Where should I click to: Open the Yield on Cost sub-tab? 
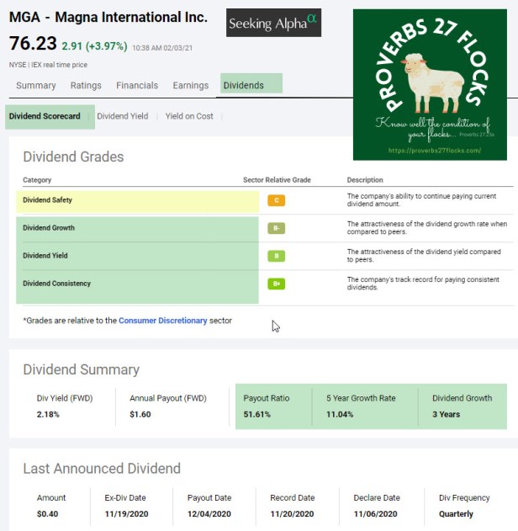point(189,116)
